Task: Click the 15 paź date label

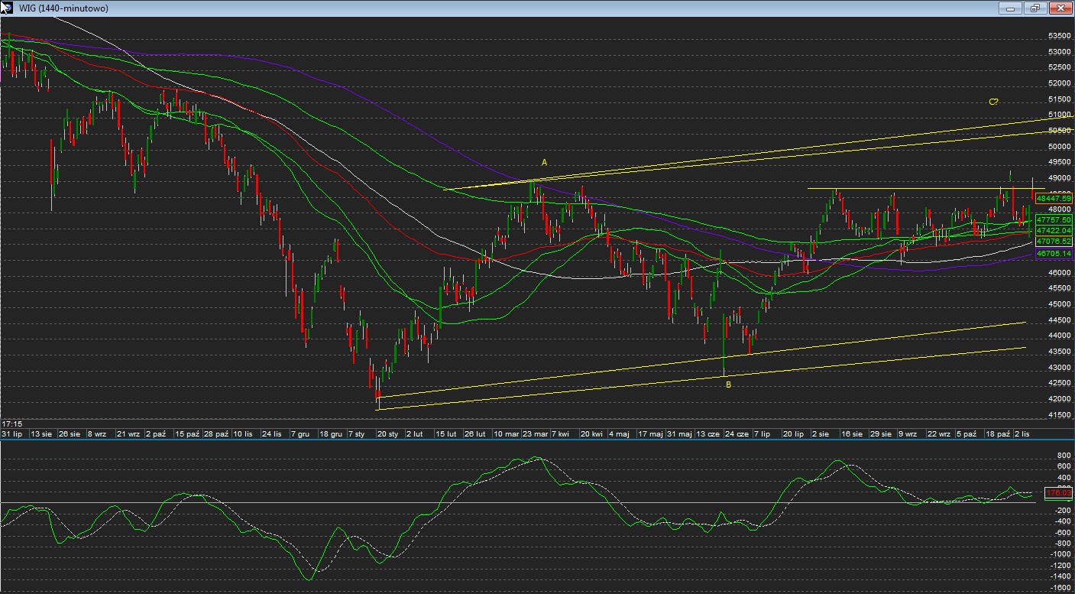Action: pyautogui.click(x=186, y=433)
